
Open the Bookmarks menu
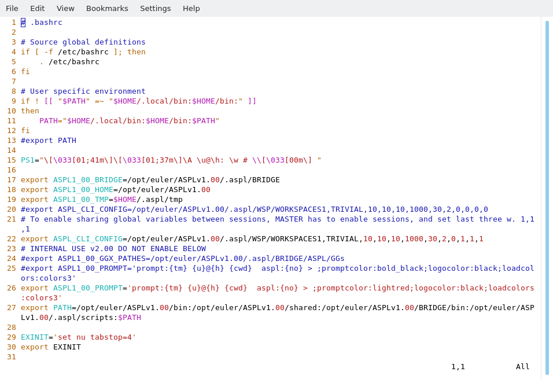[107, 8]
